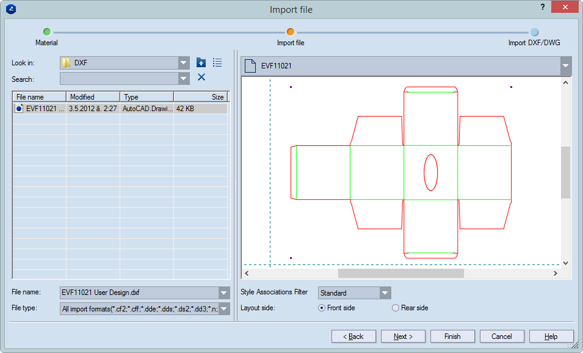The image size is (583, 353).
Task: Select the Front side radio button
Action: pos(322,308)
